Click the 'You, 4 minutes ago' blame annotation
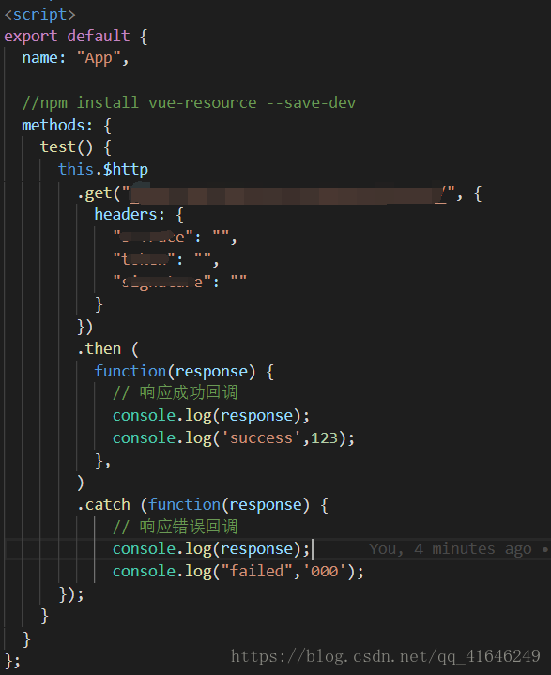Screen dimensions: 551x675 [x=451, y=549]
